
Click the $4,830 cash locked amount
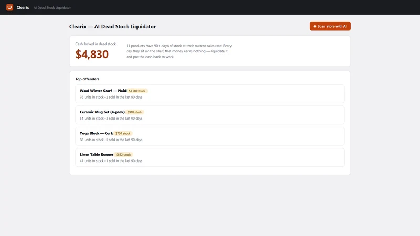coord(92,55)
